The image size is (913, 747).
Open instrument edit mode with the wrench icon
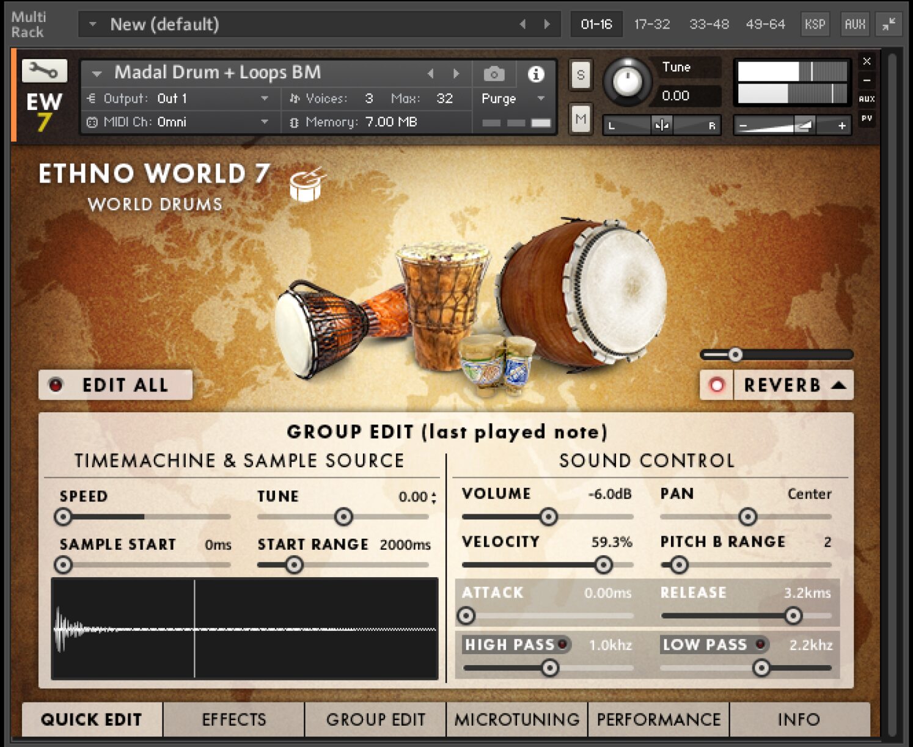[x=44, y=71]
